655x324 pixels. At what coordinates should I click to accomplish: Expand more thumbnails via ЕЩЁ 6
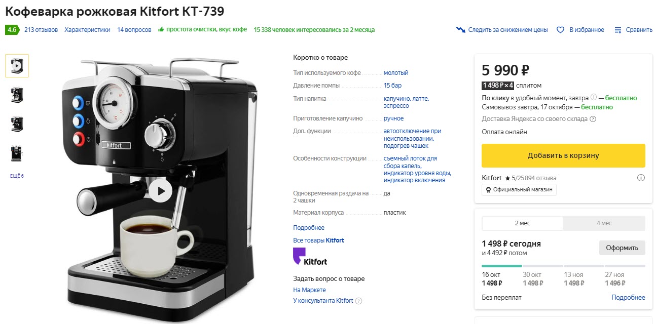click(17, 176)
